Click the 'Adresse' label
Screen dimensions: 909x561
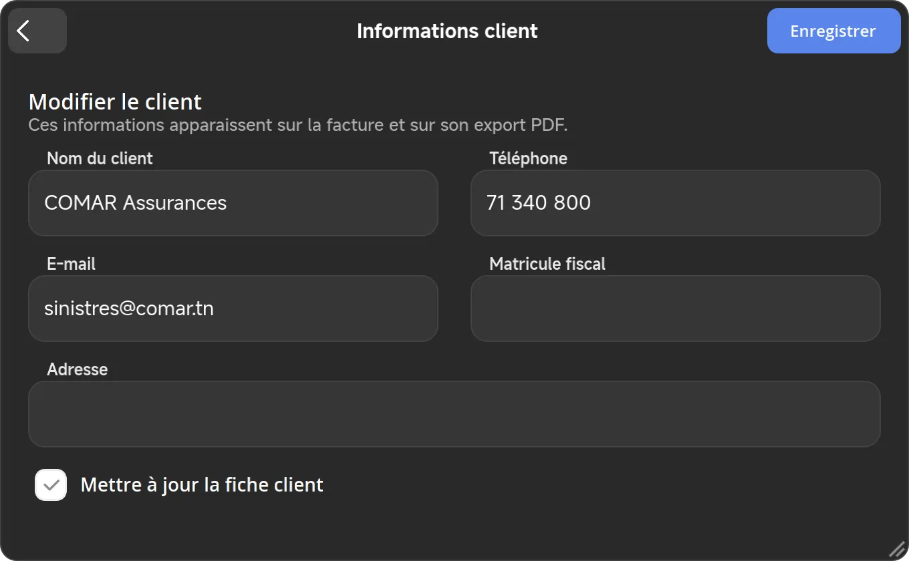point(78,369)
